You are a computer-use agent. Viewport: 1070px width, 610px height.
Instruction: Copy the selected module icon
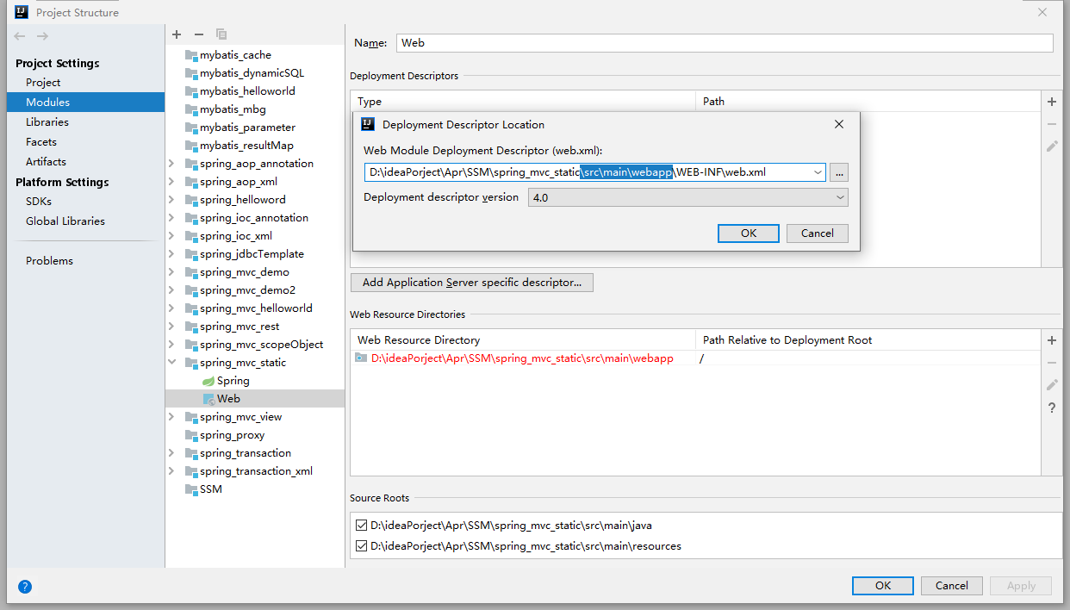(221, 34)
